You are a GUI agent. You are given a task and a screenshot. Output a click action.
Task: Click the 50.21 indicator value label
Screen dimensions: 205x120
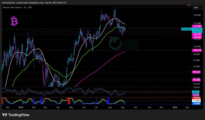click(x=196, y=92)
